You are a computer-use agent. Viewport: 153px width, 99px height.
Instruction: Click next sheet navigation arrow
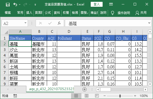pyautogui.click(x=15, y=89)
